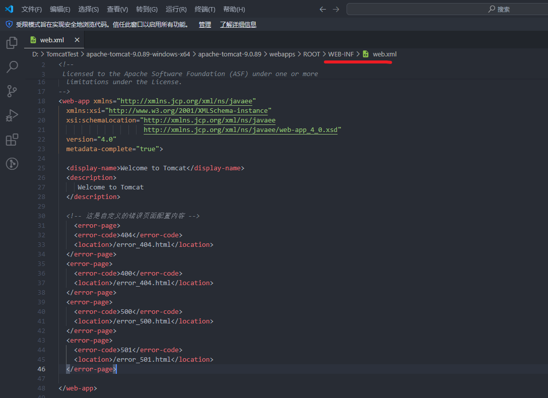Click the VS Code logo icon
Image resolution: width=548 pixels, height=398 pixels.
click(x=9, y=9)
